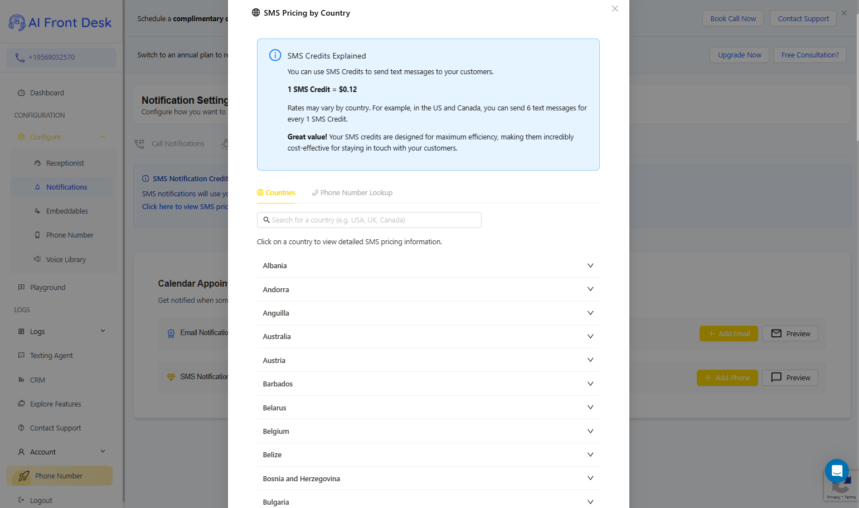
Task: Click the Explore Features icon
Action: pos(21,404)
